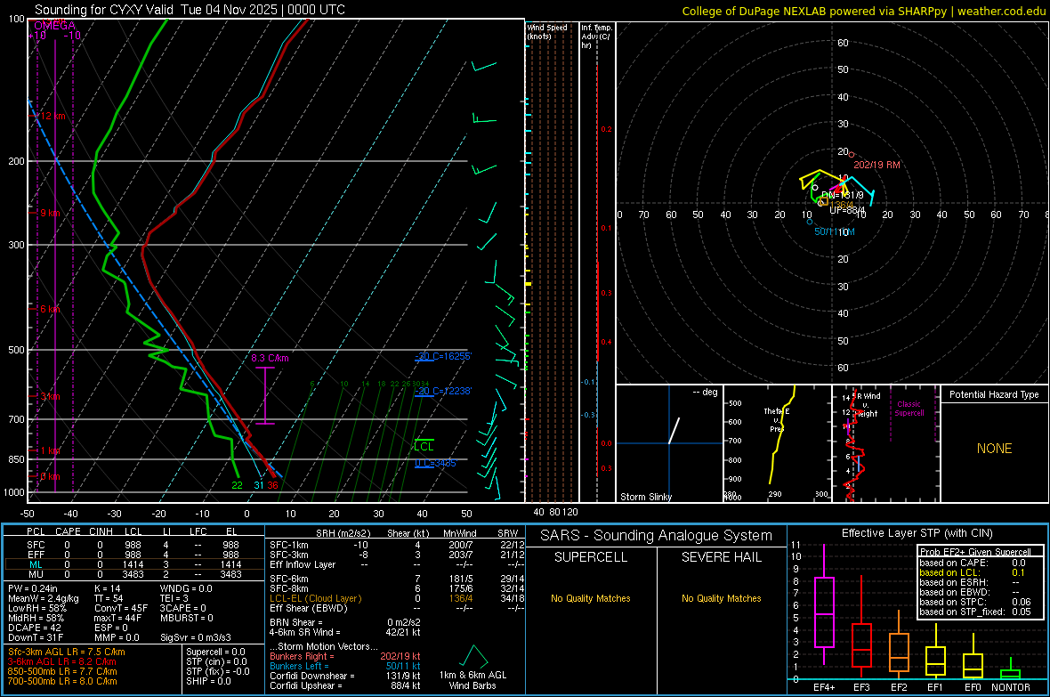
Task: Click the 'K = 14' index value
Action: [x=107, y=588]
